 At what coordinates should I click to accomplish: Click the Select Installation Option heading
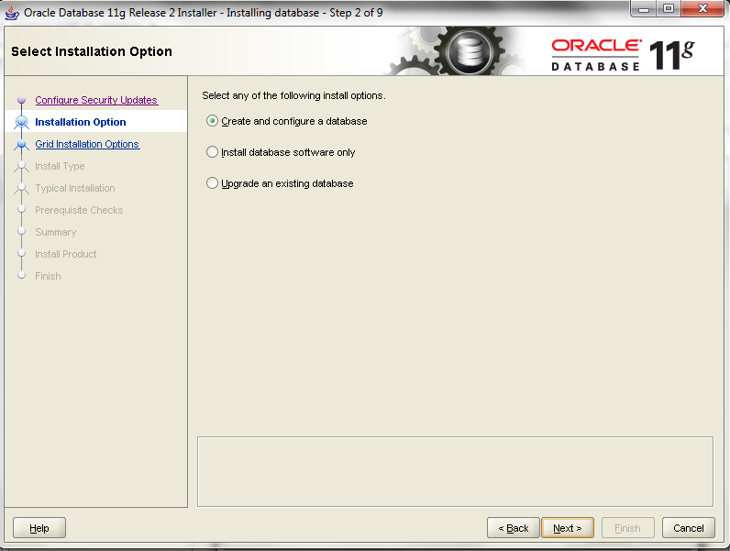point(92,51)
